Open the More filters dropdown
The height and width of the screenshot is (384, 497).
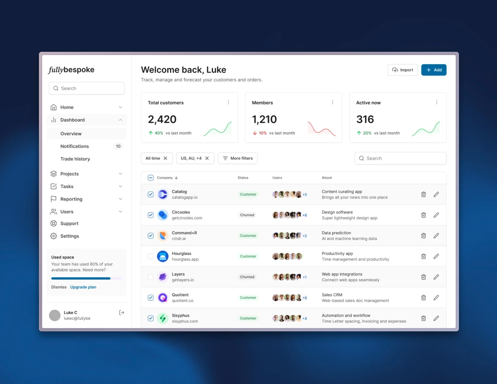click(x=238, y=158)
